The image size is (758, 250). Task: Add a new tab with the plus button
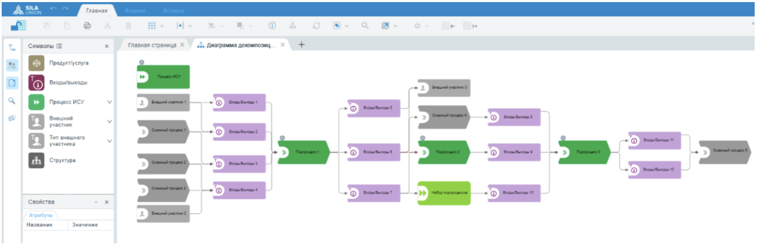pos(301,45)
